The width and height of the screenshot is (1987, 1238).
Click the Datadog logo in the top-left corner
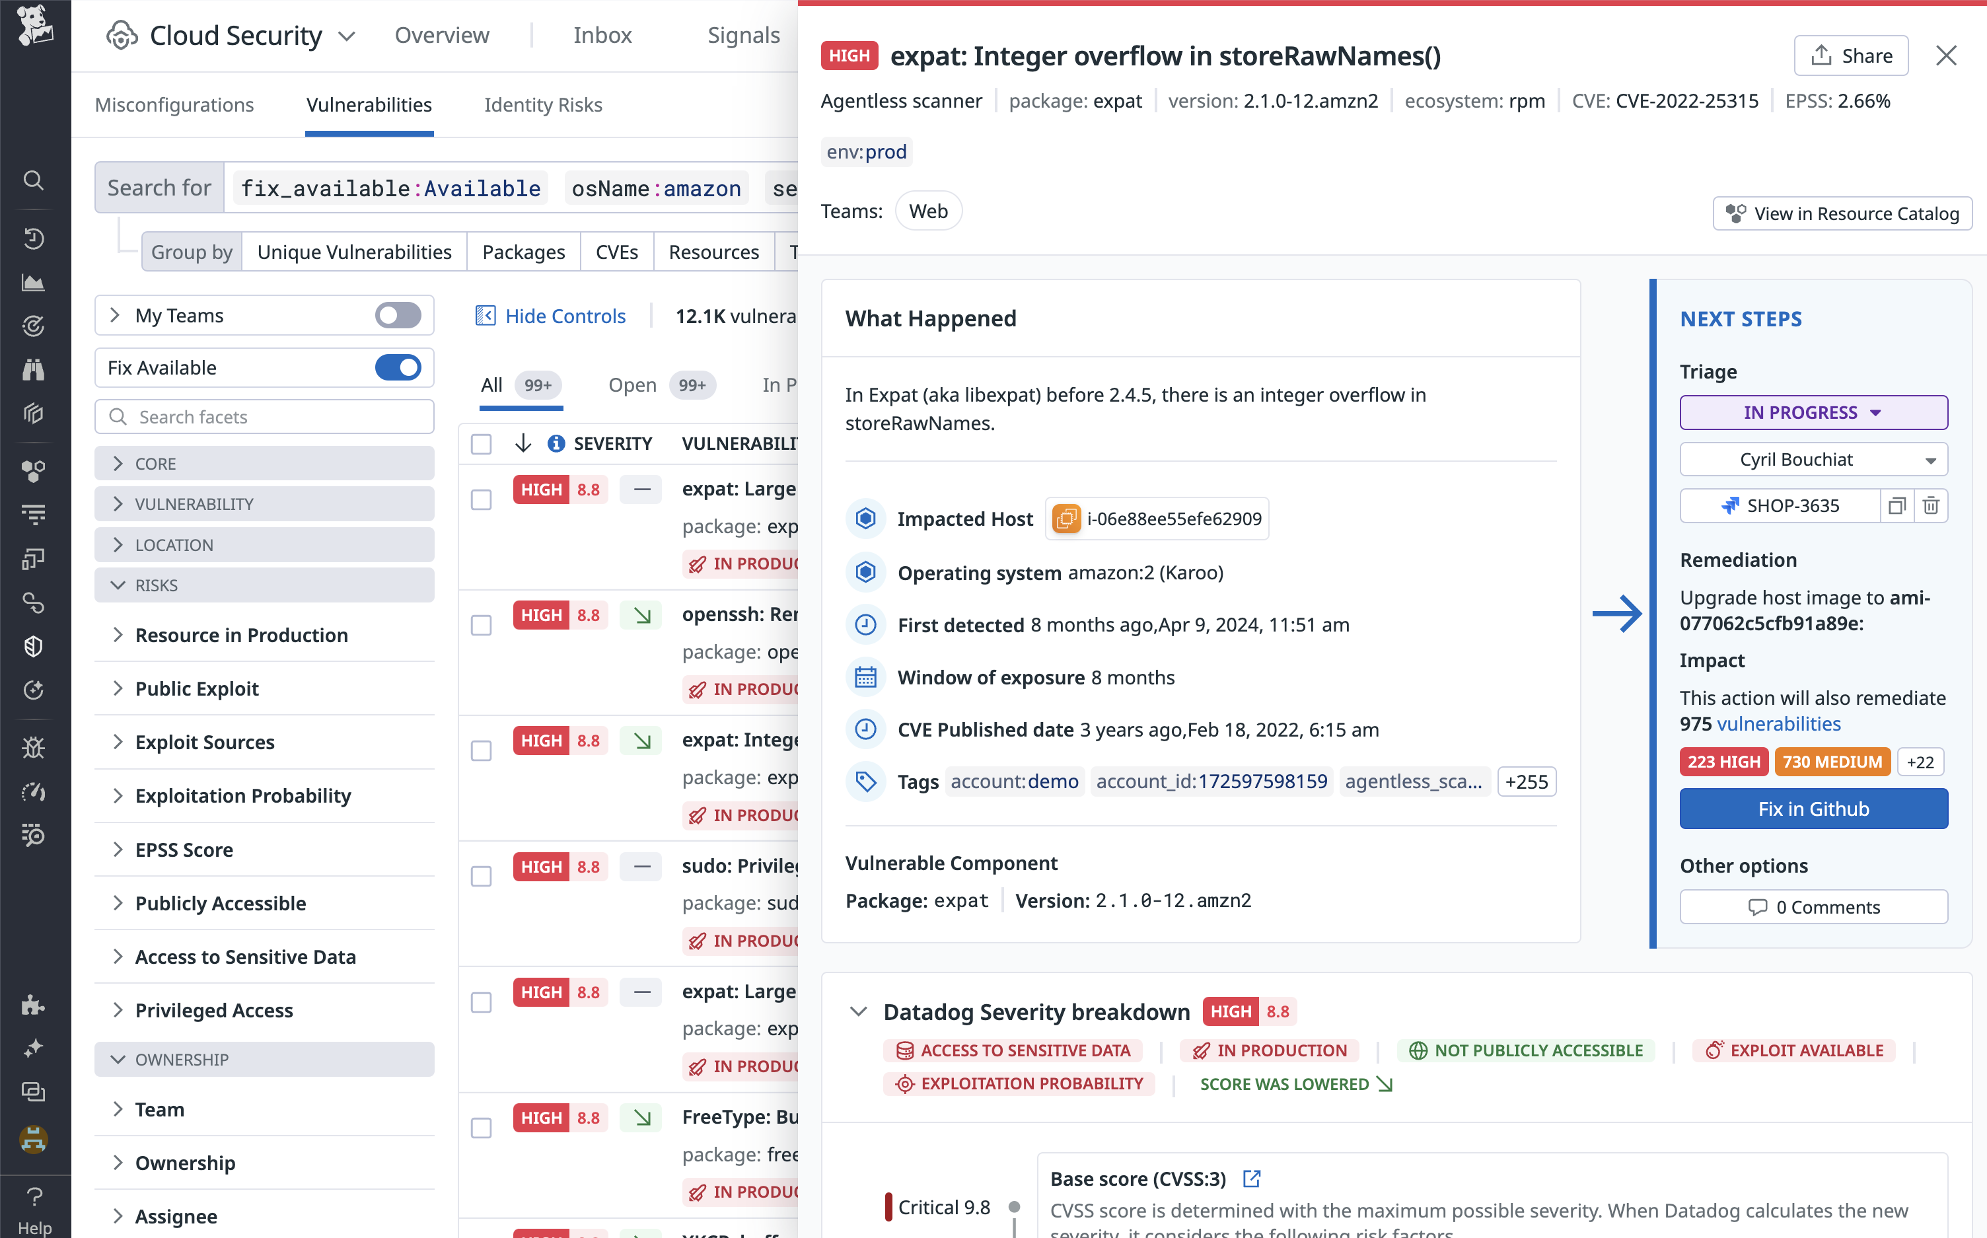click(x=34, y=26)
